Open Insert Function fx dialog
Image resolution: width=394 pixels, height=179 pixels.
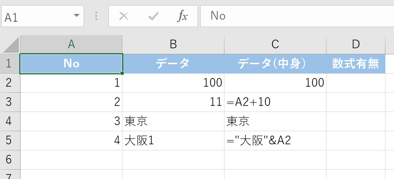tap(182, 16)
